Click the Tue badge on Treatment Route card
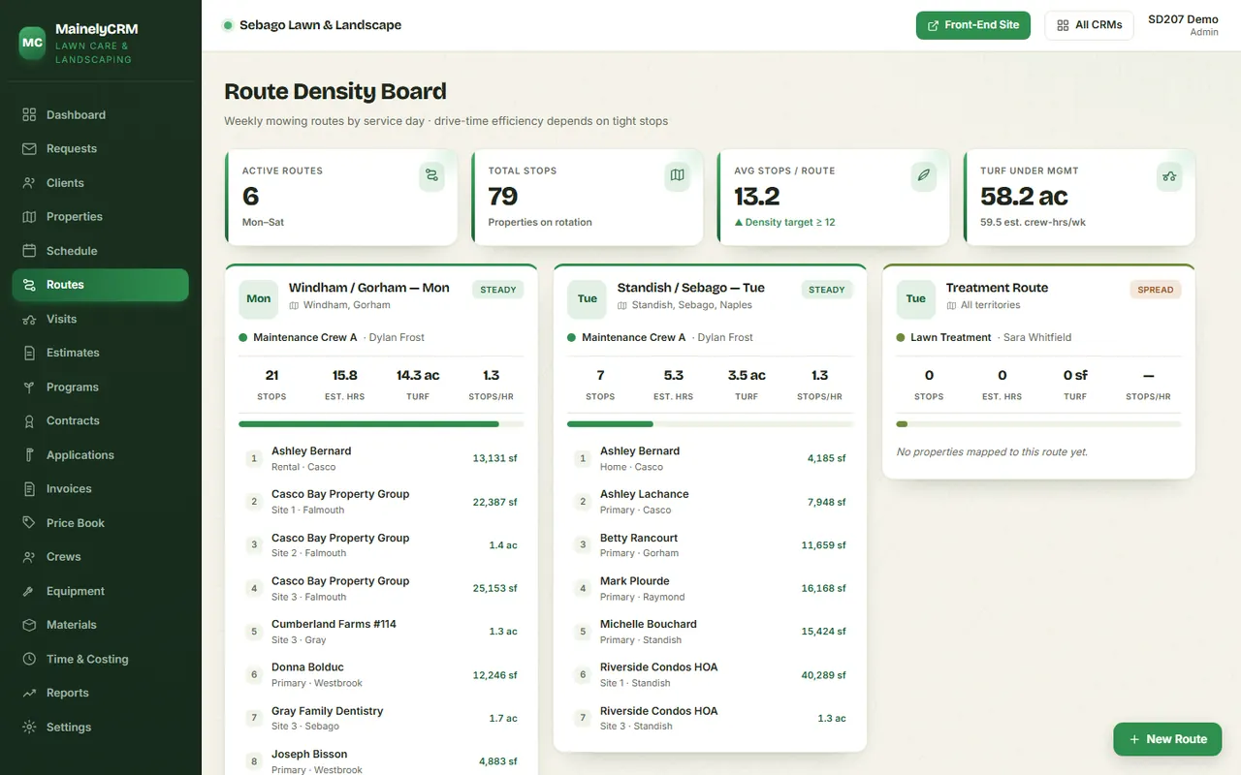 click(916, 298)
